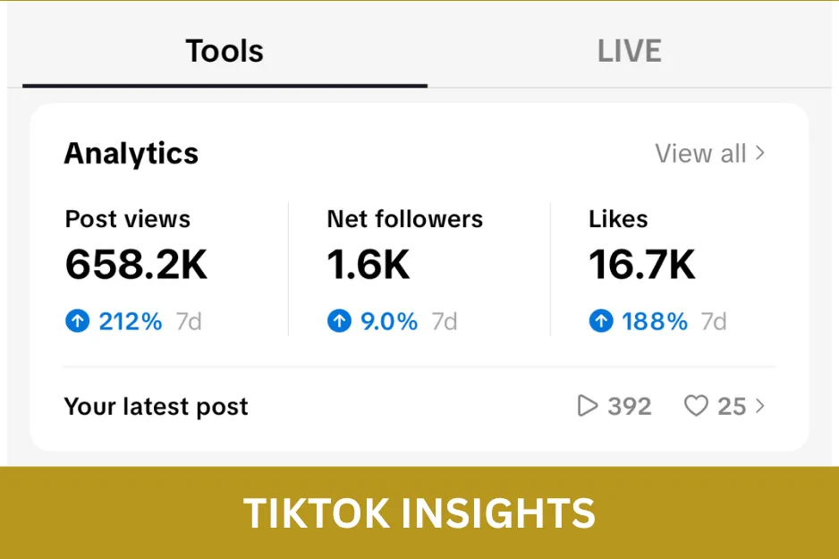
Task: Open the Net followers label
Action: (x=404, y=219)
